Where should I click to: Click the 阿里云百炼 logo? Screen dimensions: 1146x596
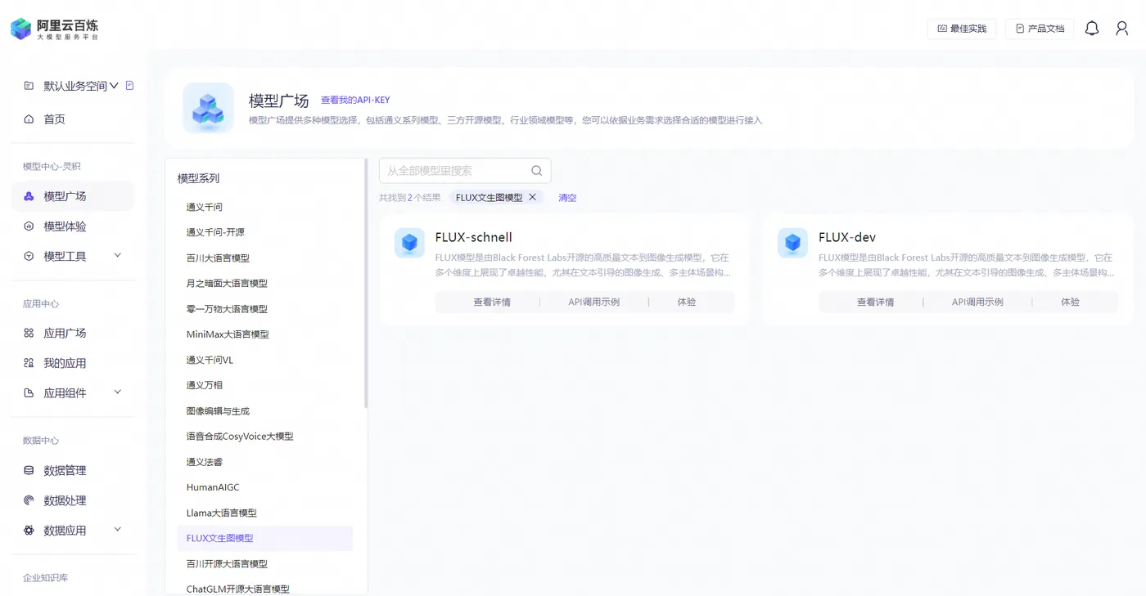(x=55, y=29)
